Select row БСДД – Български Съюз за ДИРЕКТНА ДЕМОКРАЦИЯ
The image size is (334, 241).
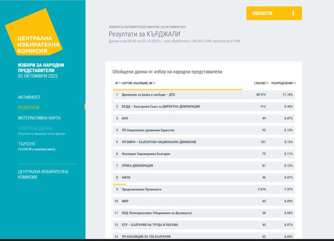tap(204, 107)
